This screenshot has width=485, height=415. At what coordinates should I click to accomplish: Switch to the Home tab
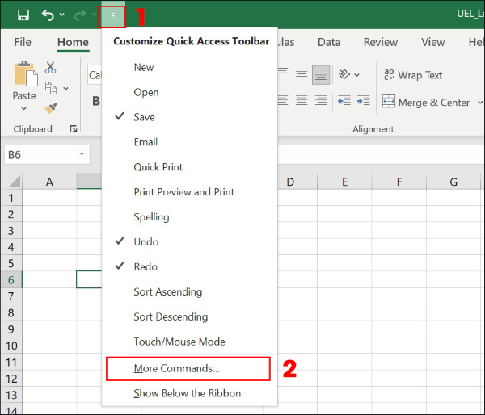(73, 42)
